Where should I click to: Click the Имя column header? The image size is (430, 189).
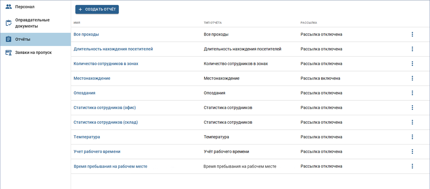pos(77,23)
